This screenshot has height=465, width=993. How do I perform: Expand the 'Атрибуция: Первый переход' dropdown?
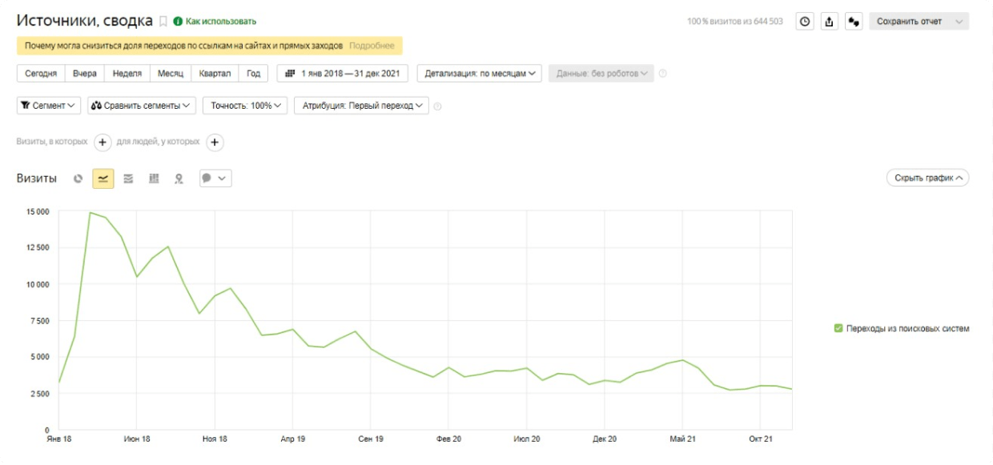coord(362,106)
